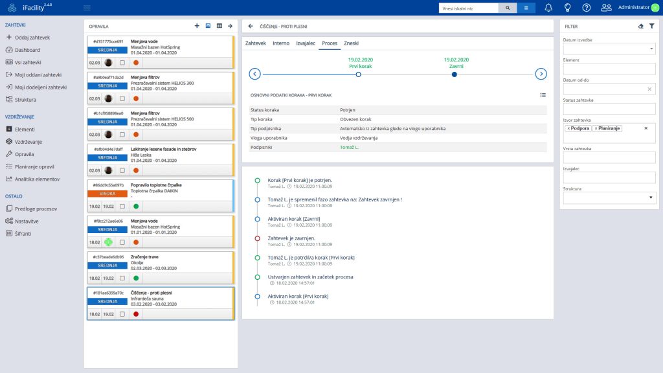Switch to Zahtevek tab

pyautogui.click(x=255, y=43)
